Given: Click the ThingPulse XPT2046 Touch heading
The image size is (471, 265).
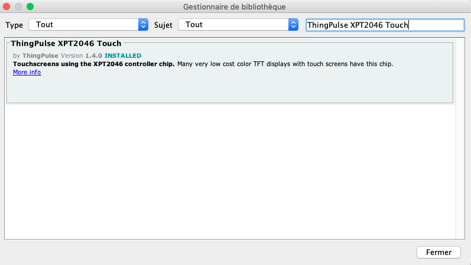Looking at the screenshot, I should tap(66, 44).
